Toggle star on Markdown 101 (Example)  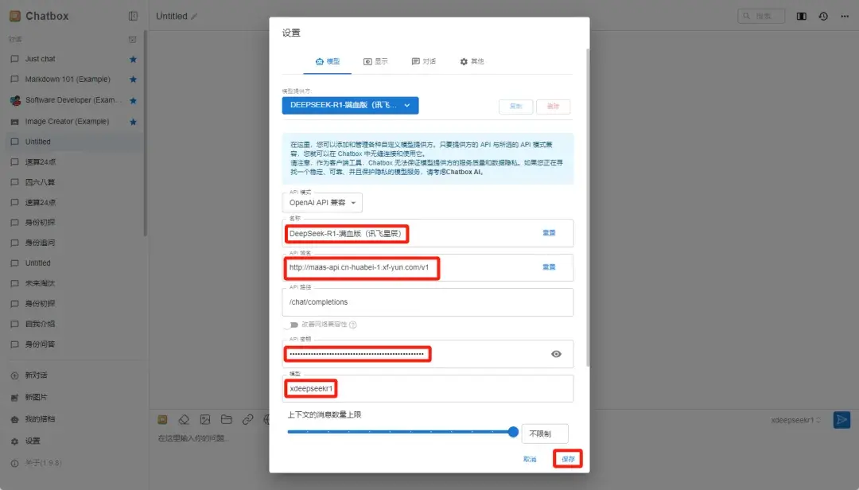(133, 80)
